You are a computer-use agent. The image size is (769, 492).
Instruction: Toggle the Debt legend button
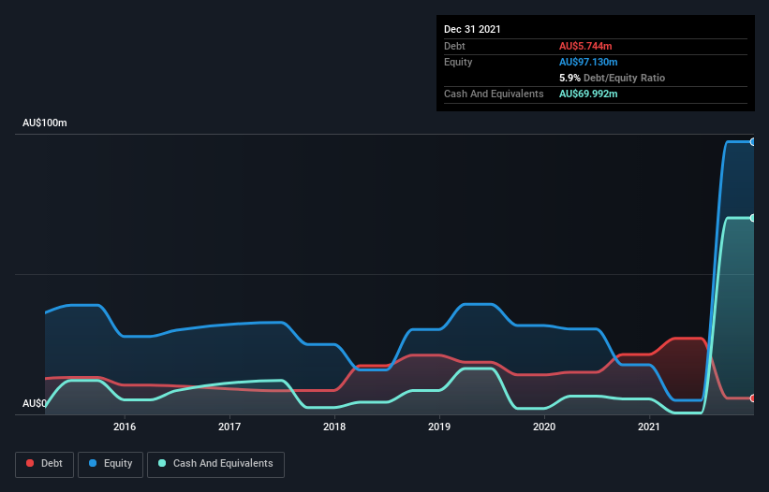click(44, 464)
